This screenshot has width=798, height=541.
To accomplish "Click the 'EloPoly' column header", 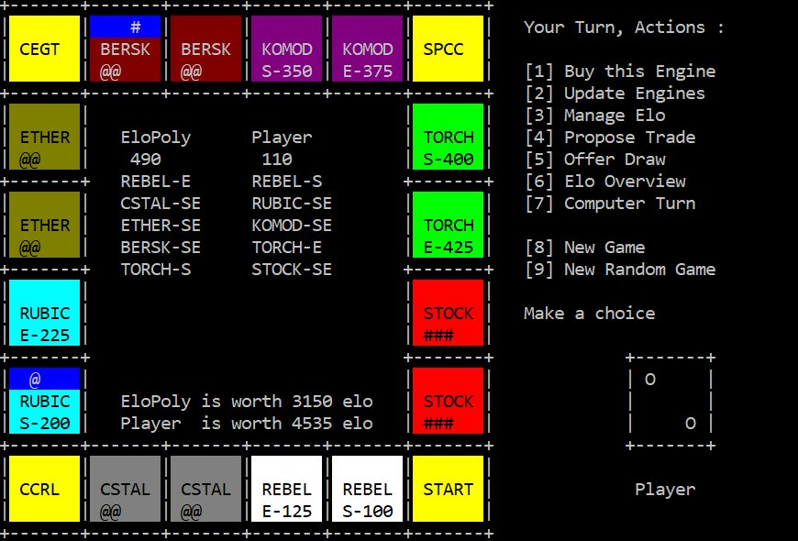I will pos(156,137).
